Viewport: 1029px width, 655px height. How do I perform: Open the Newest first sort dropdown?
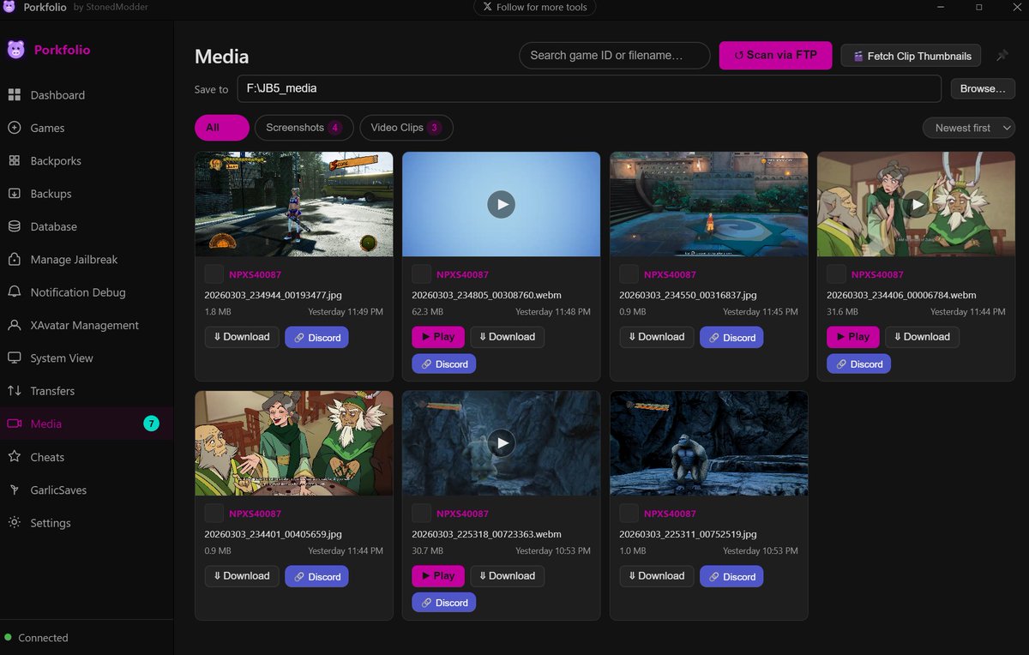coord(969,128)
